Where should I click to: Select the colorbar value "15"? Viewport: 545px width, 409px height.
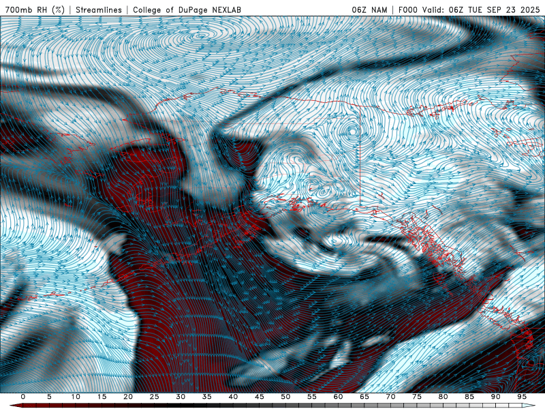pyautogui.click(x=102, y=397)
